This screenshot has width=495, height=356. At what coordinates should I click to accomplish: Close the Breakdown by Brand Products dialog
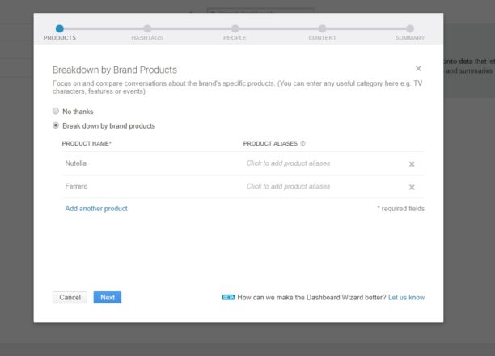(x=418, y=70)
